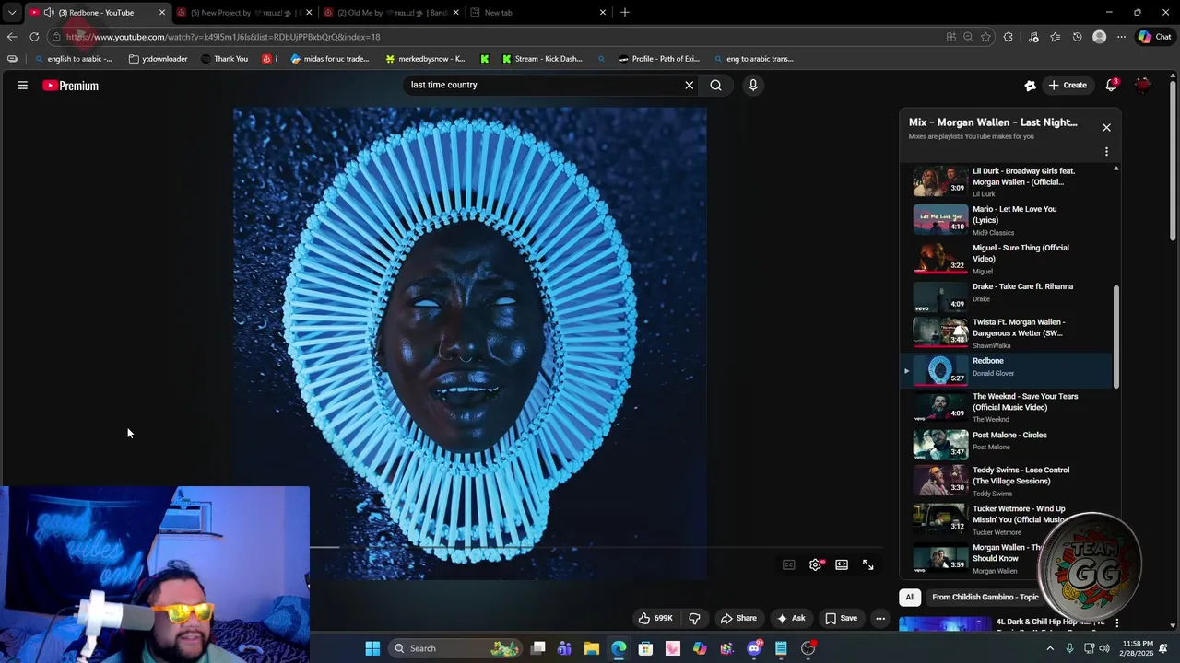This screenshot has height=663, width=1180.
Task: Play Drake - Take Care ft. Rihanna
Action: tap(1007, 297)
